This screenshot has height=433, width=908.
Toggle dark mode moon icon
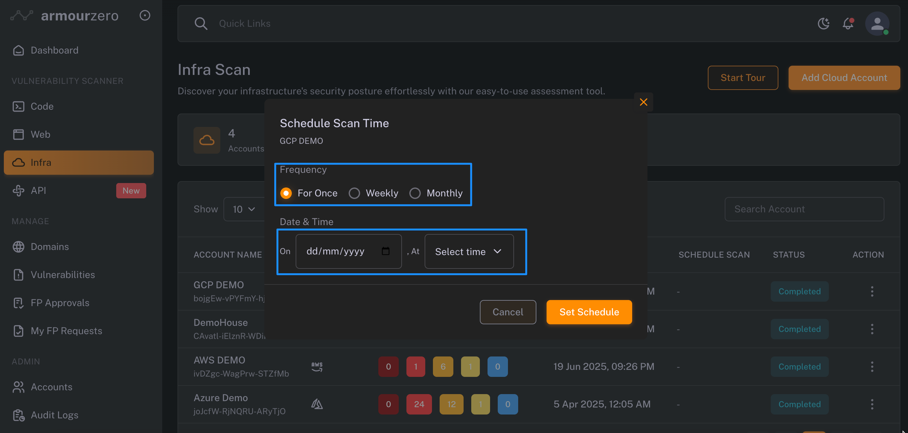pos(823,24)
